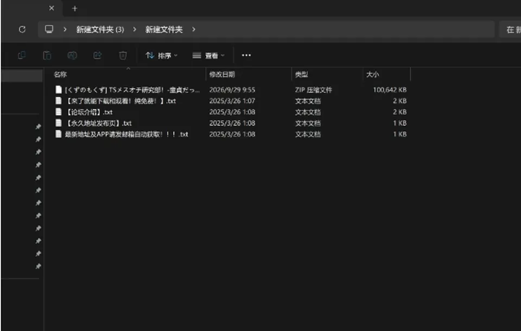
Task: Add a new Explorer tab
Action: point(75,9)
